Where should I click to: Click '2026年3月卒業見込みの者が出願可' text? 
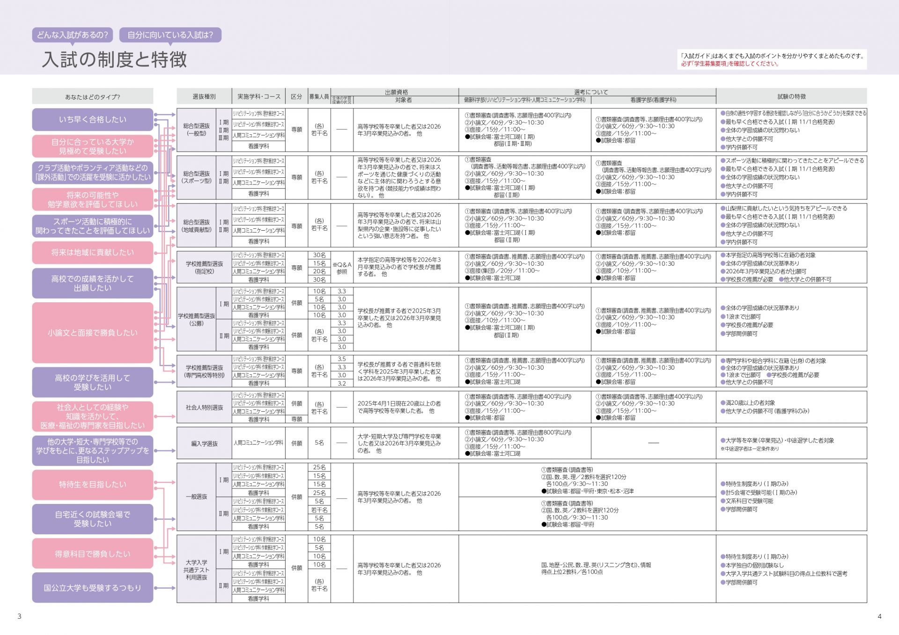point(763,271)
